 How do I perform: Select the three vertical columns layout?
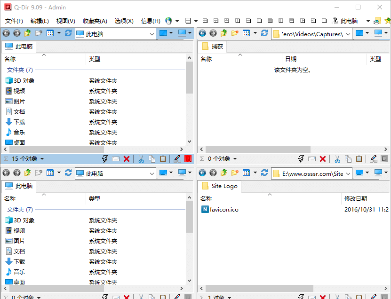click(x=281, y=21)
